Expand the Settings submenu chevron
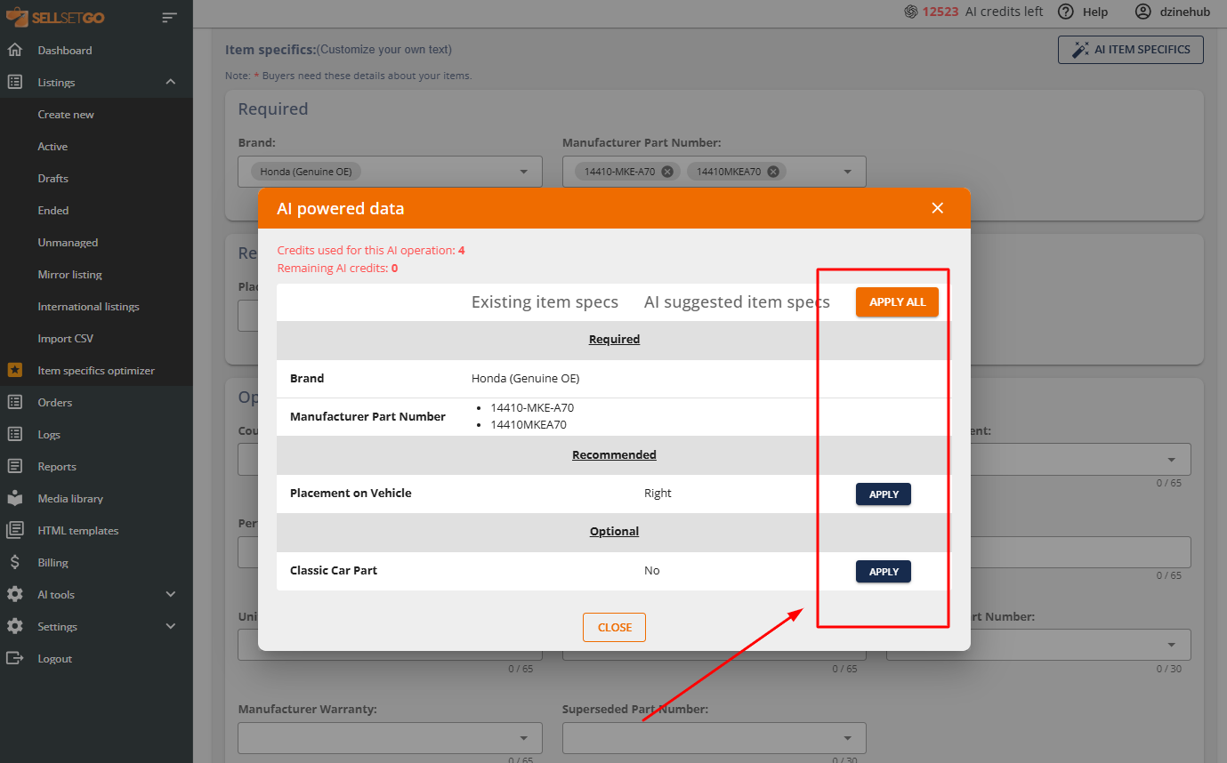Image resolution: width=1227 pixels, height=763 pixels. (171, 627)
